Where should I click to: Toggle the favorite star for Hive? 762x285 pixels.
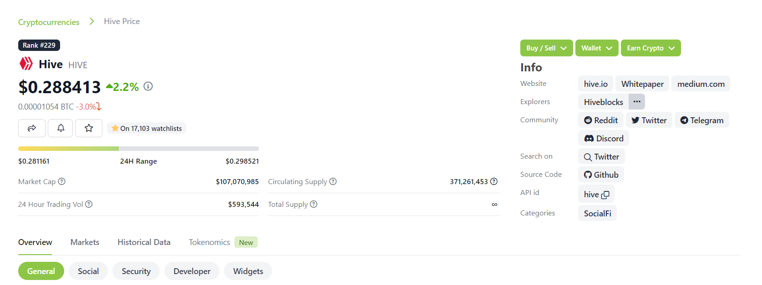coord(89,128)
